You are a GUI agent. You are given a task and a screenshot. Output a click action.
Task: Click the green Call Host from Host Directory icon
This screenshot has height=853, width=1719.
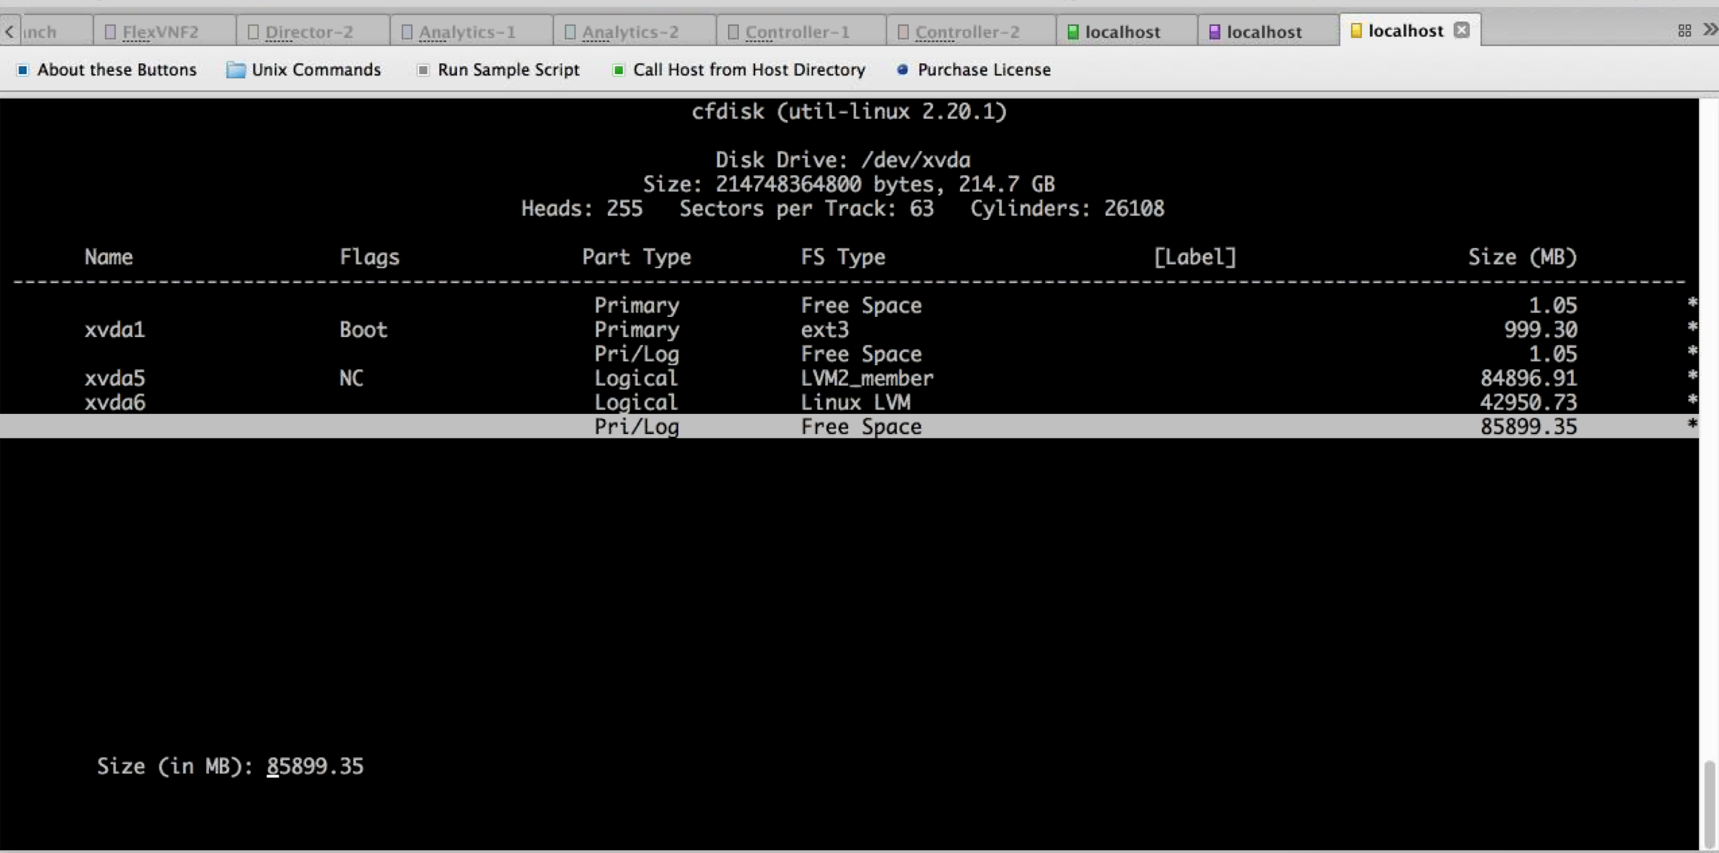click(618, 70)
